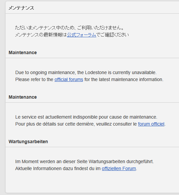Click the Im Moment werden an dieser Seite sentence
This screenshot has width=179, height=195.
[85, 161]
